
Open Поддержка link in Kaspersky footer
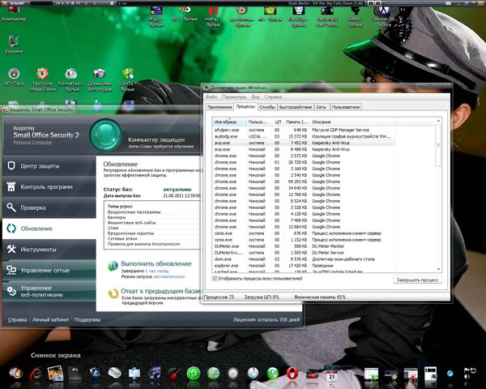pos(87,319)
